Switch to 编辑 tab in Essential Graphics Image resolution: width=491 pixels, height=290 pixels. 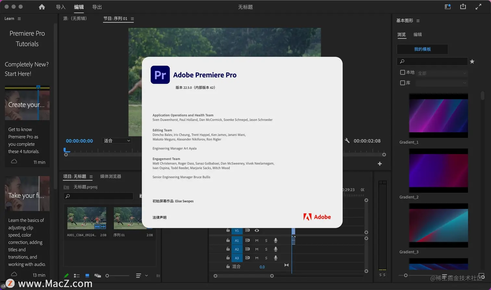tap(418, 34)
